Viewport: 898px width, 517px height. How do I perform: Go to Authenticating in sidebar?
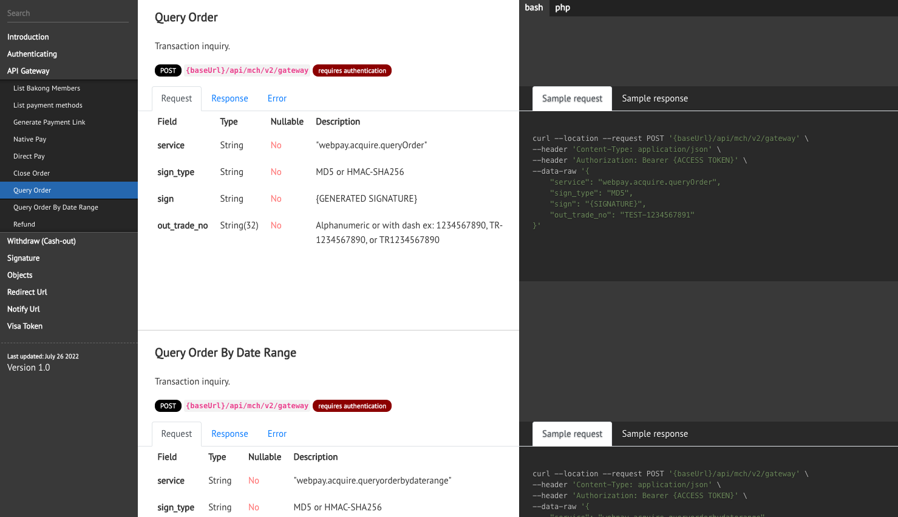32,54
